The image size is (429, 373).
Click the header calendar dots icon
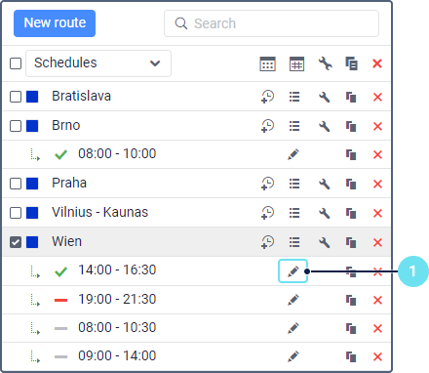click(x=267, y=63)
